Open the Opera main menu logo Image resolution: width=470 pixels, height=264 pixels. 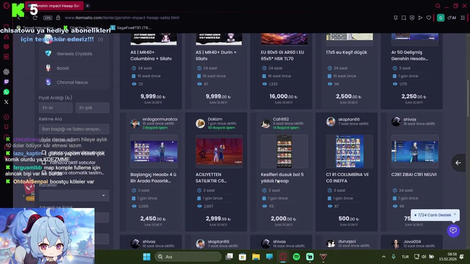coord(6,6)
